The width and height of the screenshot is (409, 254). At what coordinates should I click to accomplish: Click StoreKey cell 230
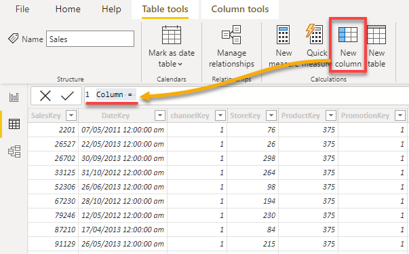coord(252,215)
